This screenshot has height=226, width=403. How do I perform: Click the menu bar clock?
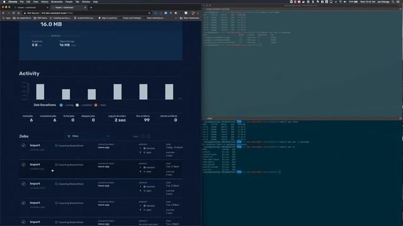(x=368, y=1)
